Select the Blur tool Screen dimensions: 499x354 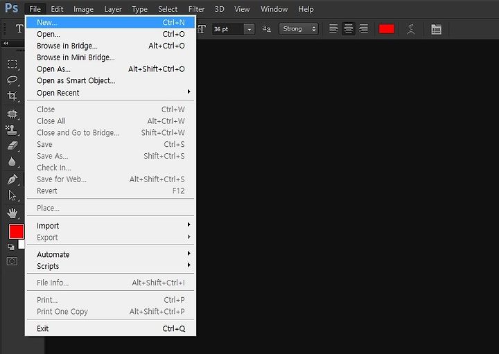point(12,162)
